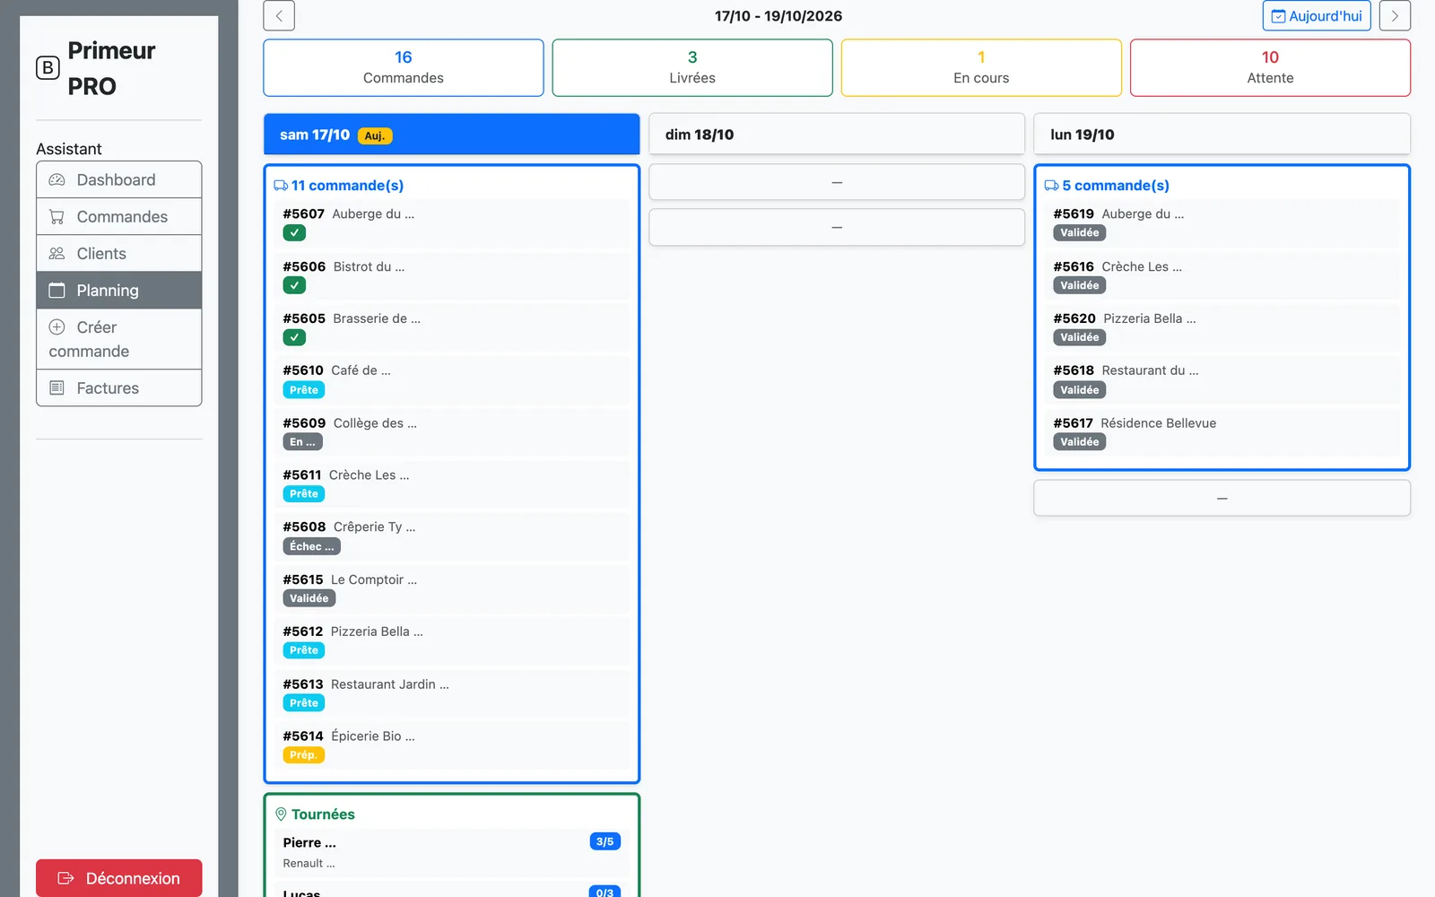Open the Factures menu item
The height and width of the screenshot is (897, 1435).
coord(119,388)
